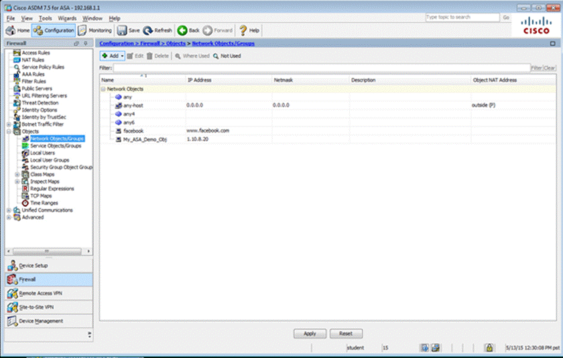Image resolution: width=563 pixels, height=358 pixels.
Task: Refresh the ASDM configuration
Action: [x=158, y=30]
